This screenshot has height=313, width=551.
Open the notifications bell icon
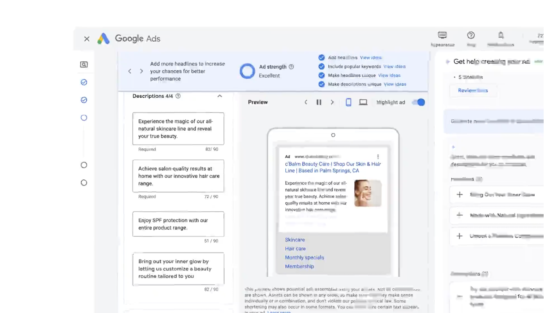click(501, 36)
